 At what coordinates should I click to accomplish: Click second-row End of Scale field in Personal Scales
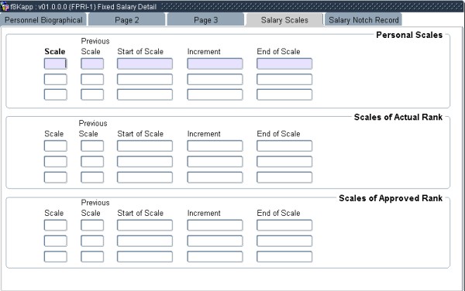tap(284, 80)
